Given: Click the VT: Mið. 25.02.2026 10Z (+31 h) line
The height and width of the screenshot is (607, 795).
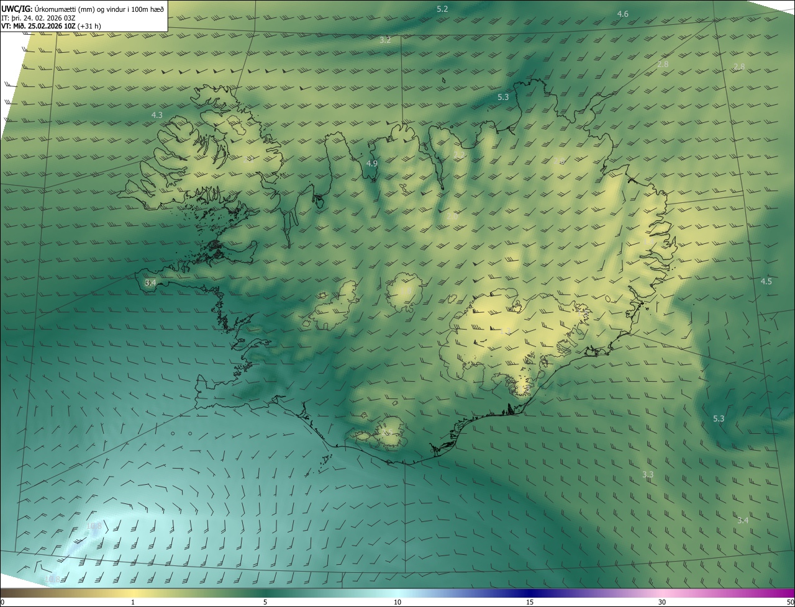Looking at the screenshot, I should coord(51,27).
